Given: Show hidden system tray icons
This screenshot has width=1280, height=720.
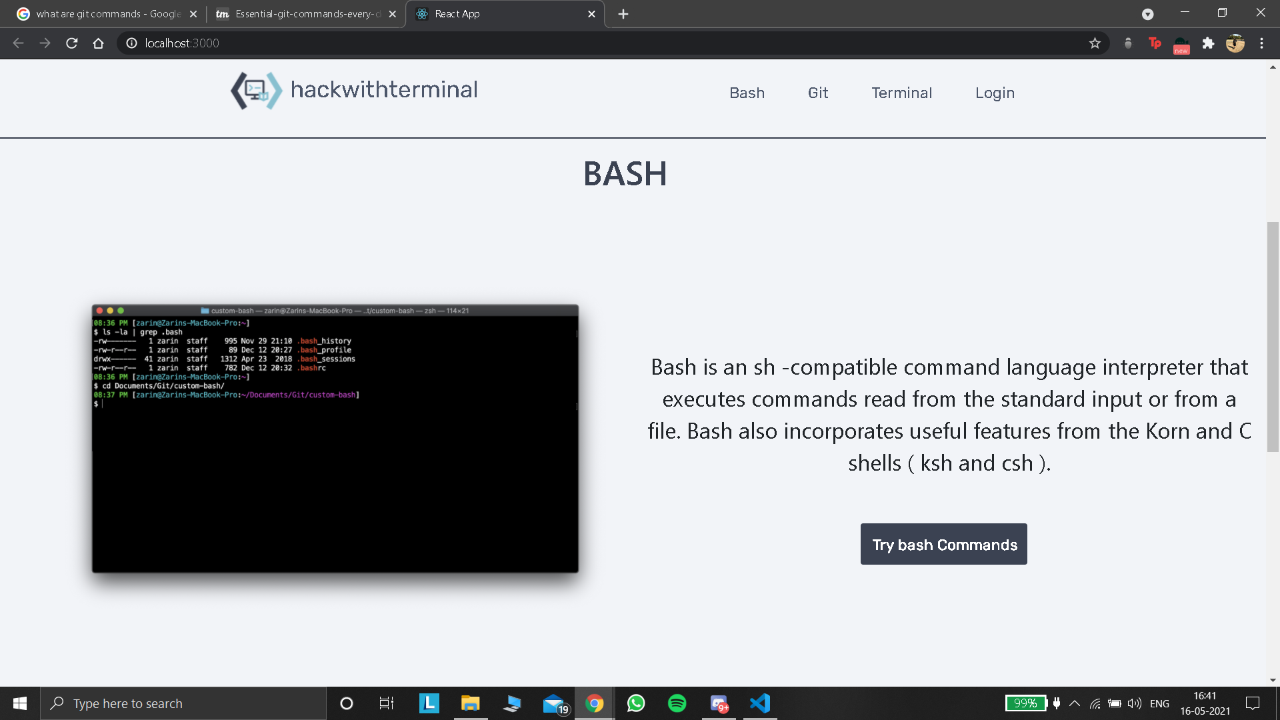Looking at the screenshot, I should [x=1075, y=703].
